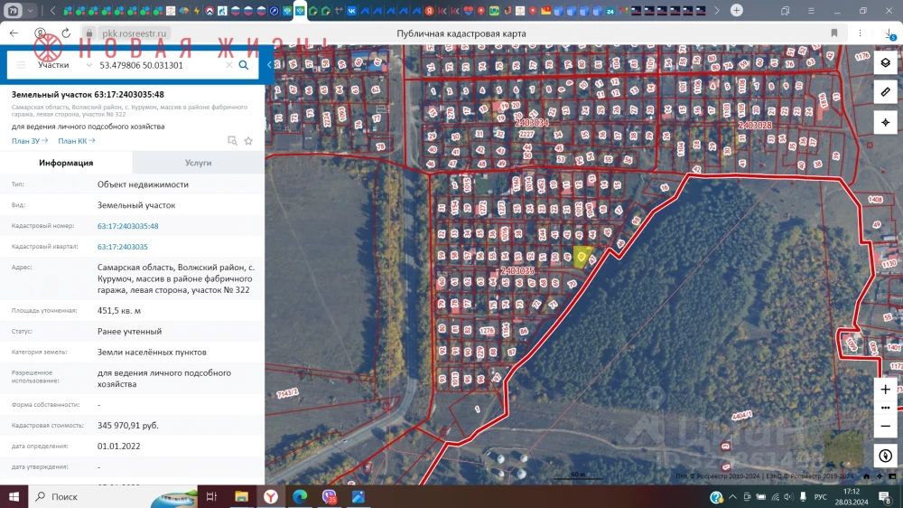This screenshot has width=903, height=508.
Task: Add the parcel to favorites star
Action: 248,141
